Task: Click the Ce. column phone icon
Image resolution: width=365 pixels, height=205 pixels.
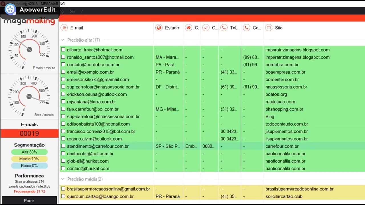Action: pos(246,28)
